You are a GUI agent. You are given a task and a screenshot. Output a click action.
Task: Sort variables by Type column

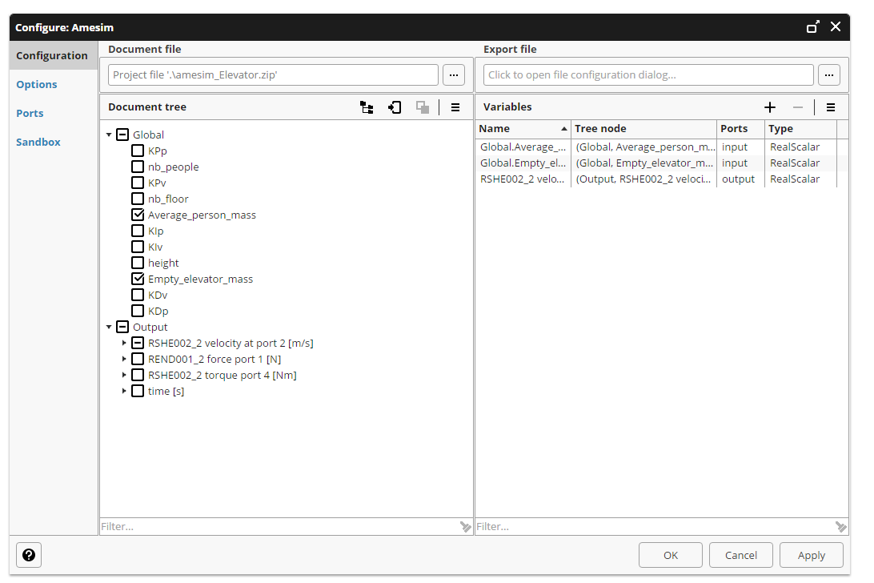[x=800, y=128]
